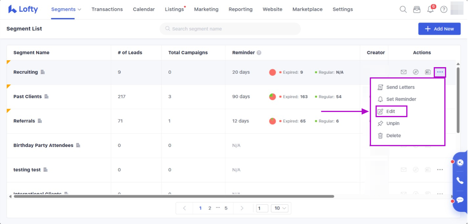This screenshot has width=468, height=224.
Task: Choose Set Reminder from the actions menu
Action: 401,99
